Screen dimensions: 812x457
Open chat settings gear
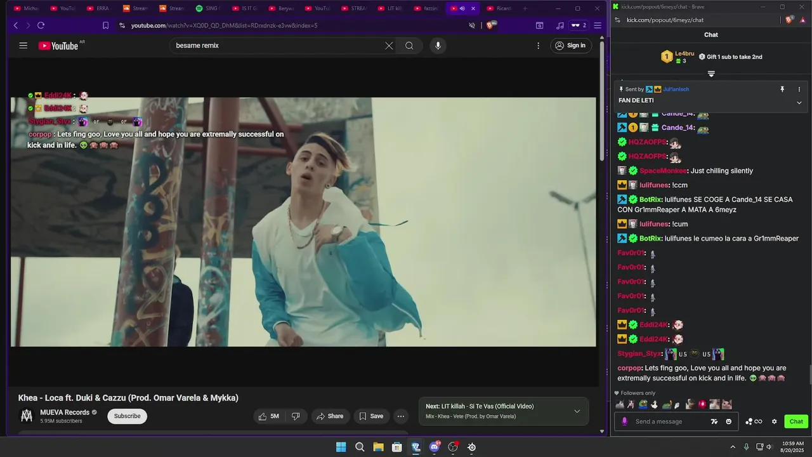(x=774, y=421)
